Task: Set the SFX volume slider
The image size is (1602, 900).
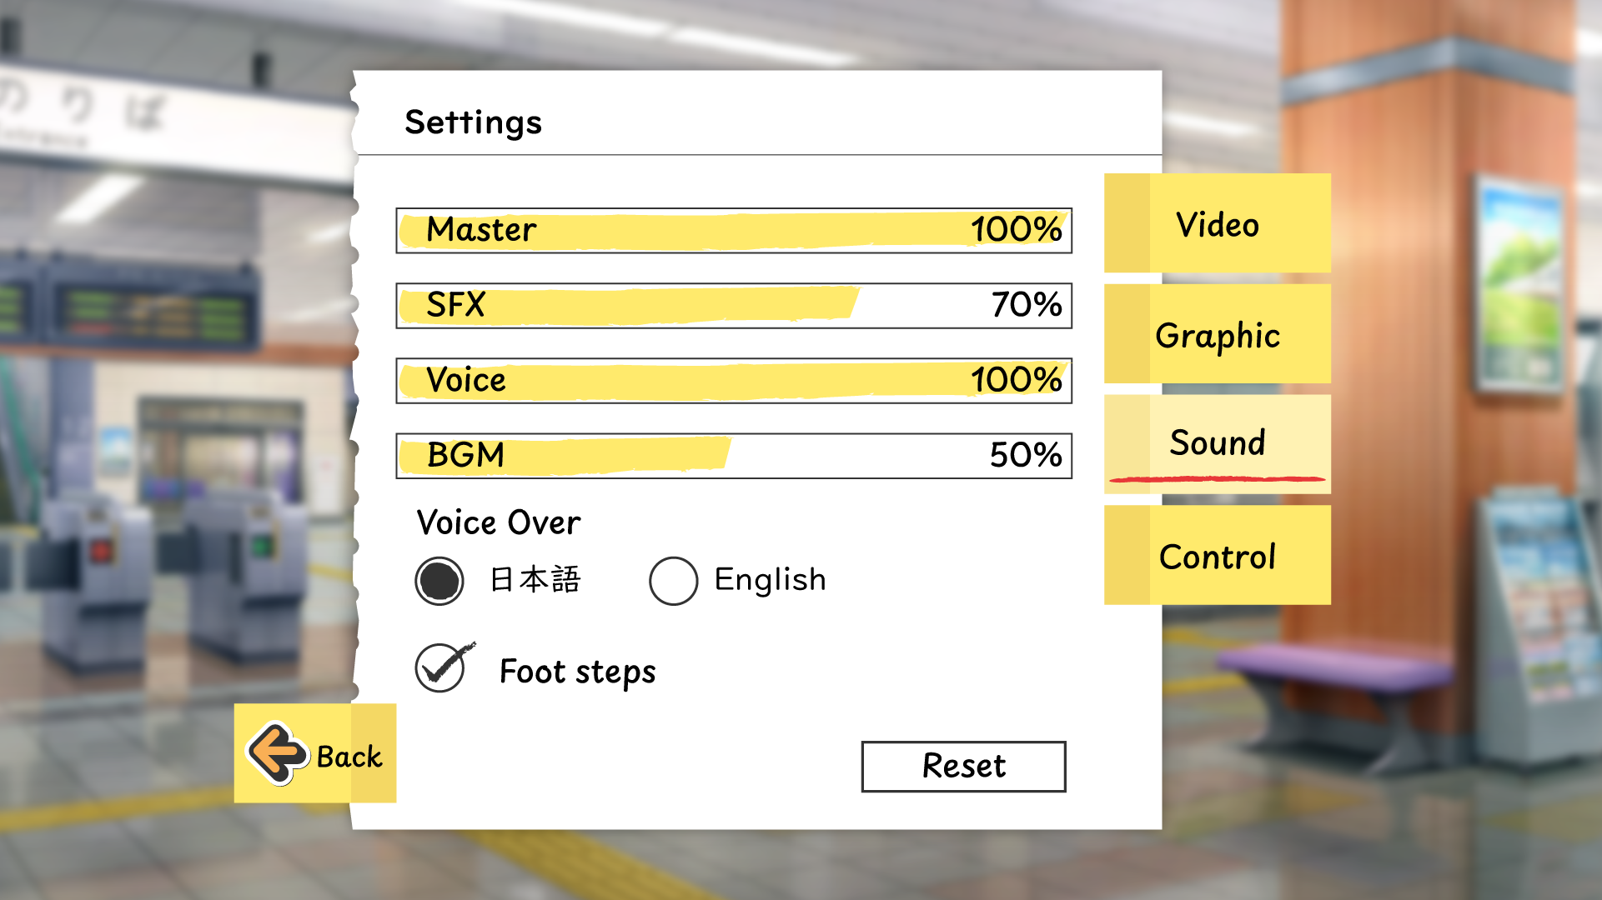Action: [734, 306]
